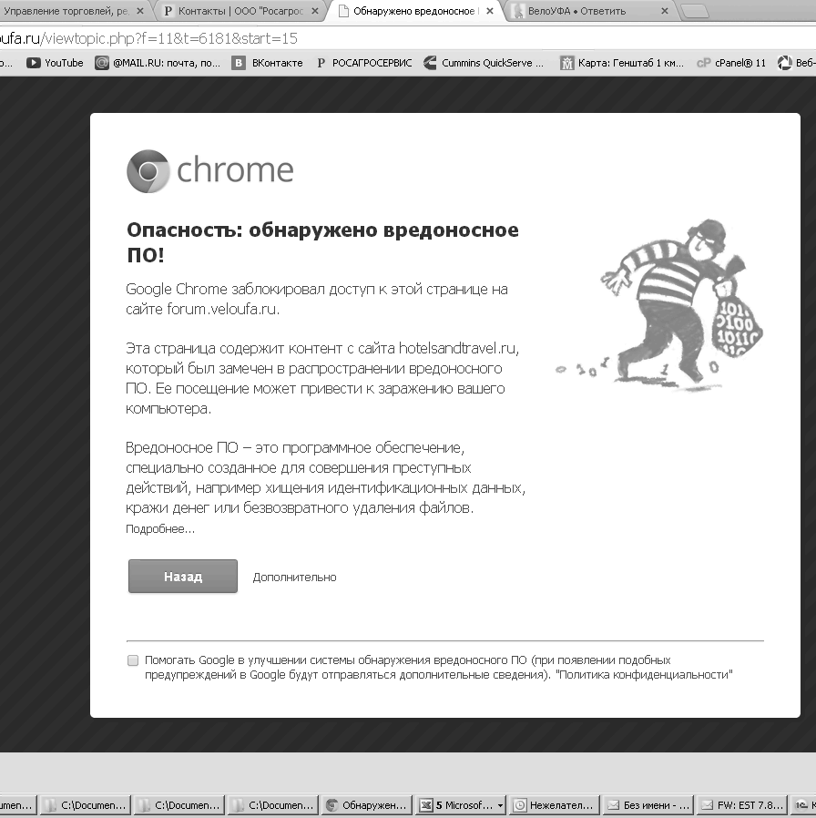Expand the 5 Microsof... taskbar group arrow
The width and height of the screenshot is (816, 818).
[x=501, y=805]
